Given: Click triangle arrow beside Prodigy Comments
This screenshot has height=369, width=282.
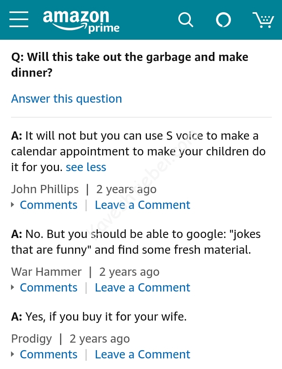Looking at the screenshot, I should [x=13, y=354].
